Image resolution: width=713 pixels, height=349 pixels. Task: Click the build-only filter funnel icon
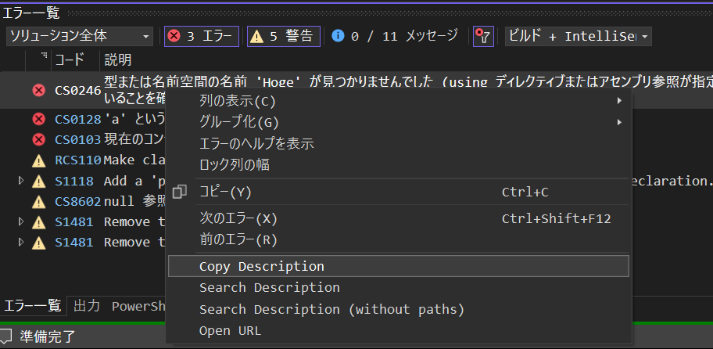point(483,37)
